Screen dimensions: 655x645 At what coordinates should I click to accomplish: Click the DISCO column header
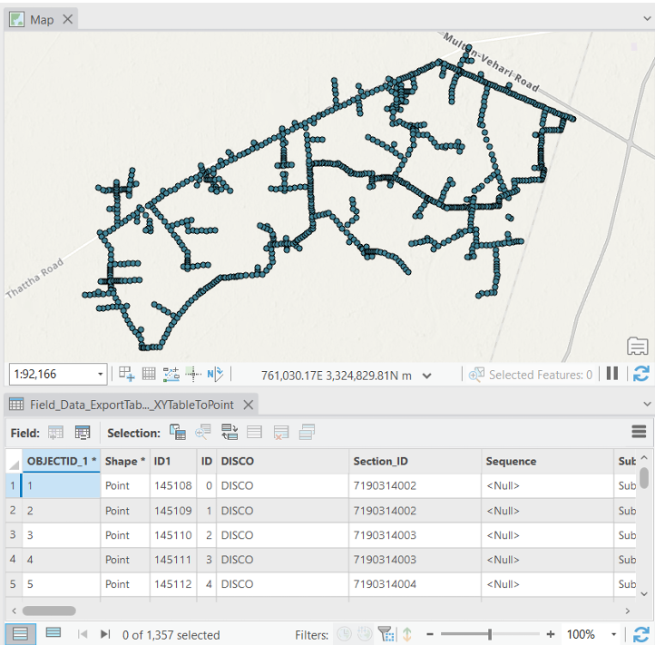[282, 461]
